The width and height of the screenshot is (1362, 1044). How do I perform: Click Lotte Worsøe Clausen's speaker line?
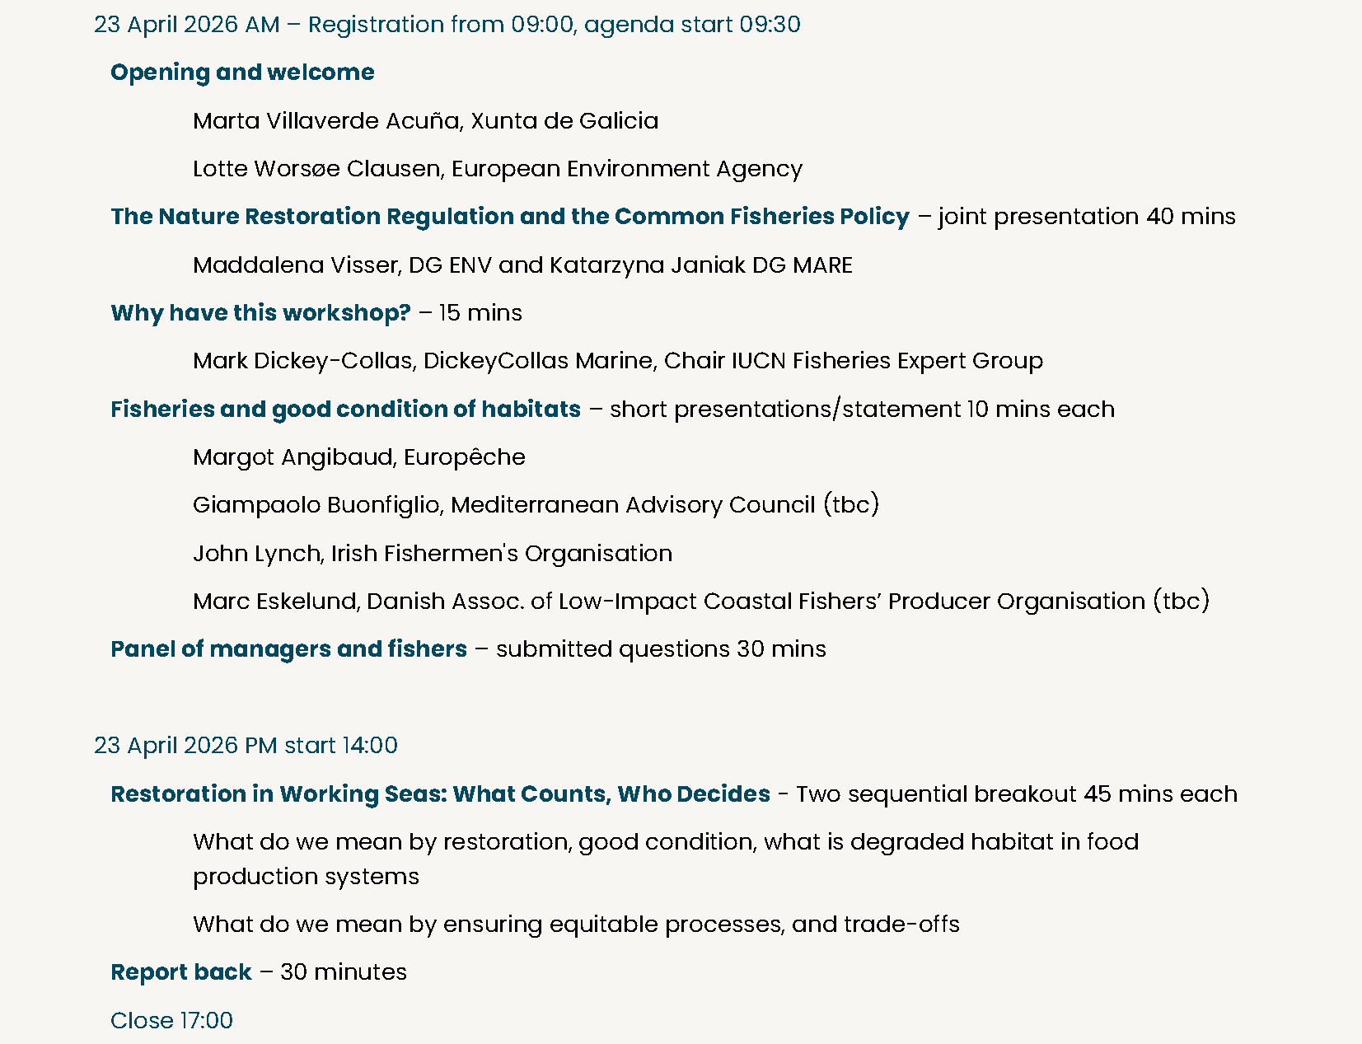pyautogui.click(x=497, y=169)
